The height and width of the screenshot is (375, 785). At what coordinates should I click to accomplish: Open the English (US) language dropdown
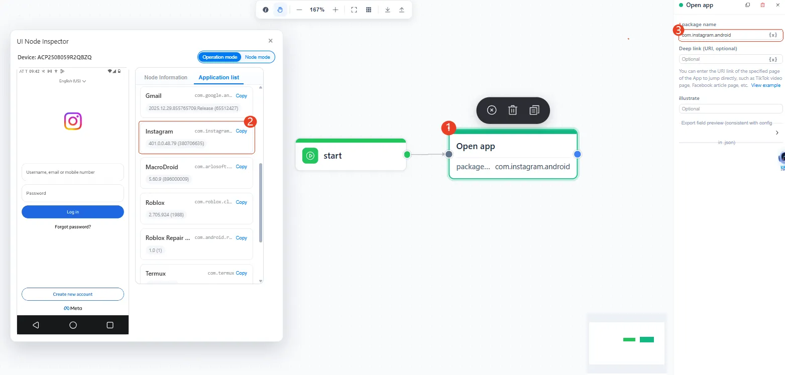pyautogui.click(x=73, y=81)
